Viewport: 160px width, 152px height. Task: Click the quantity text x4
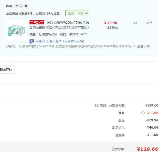135,23
